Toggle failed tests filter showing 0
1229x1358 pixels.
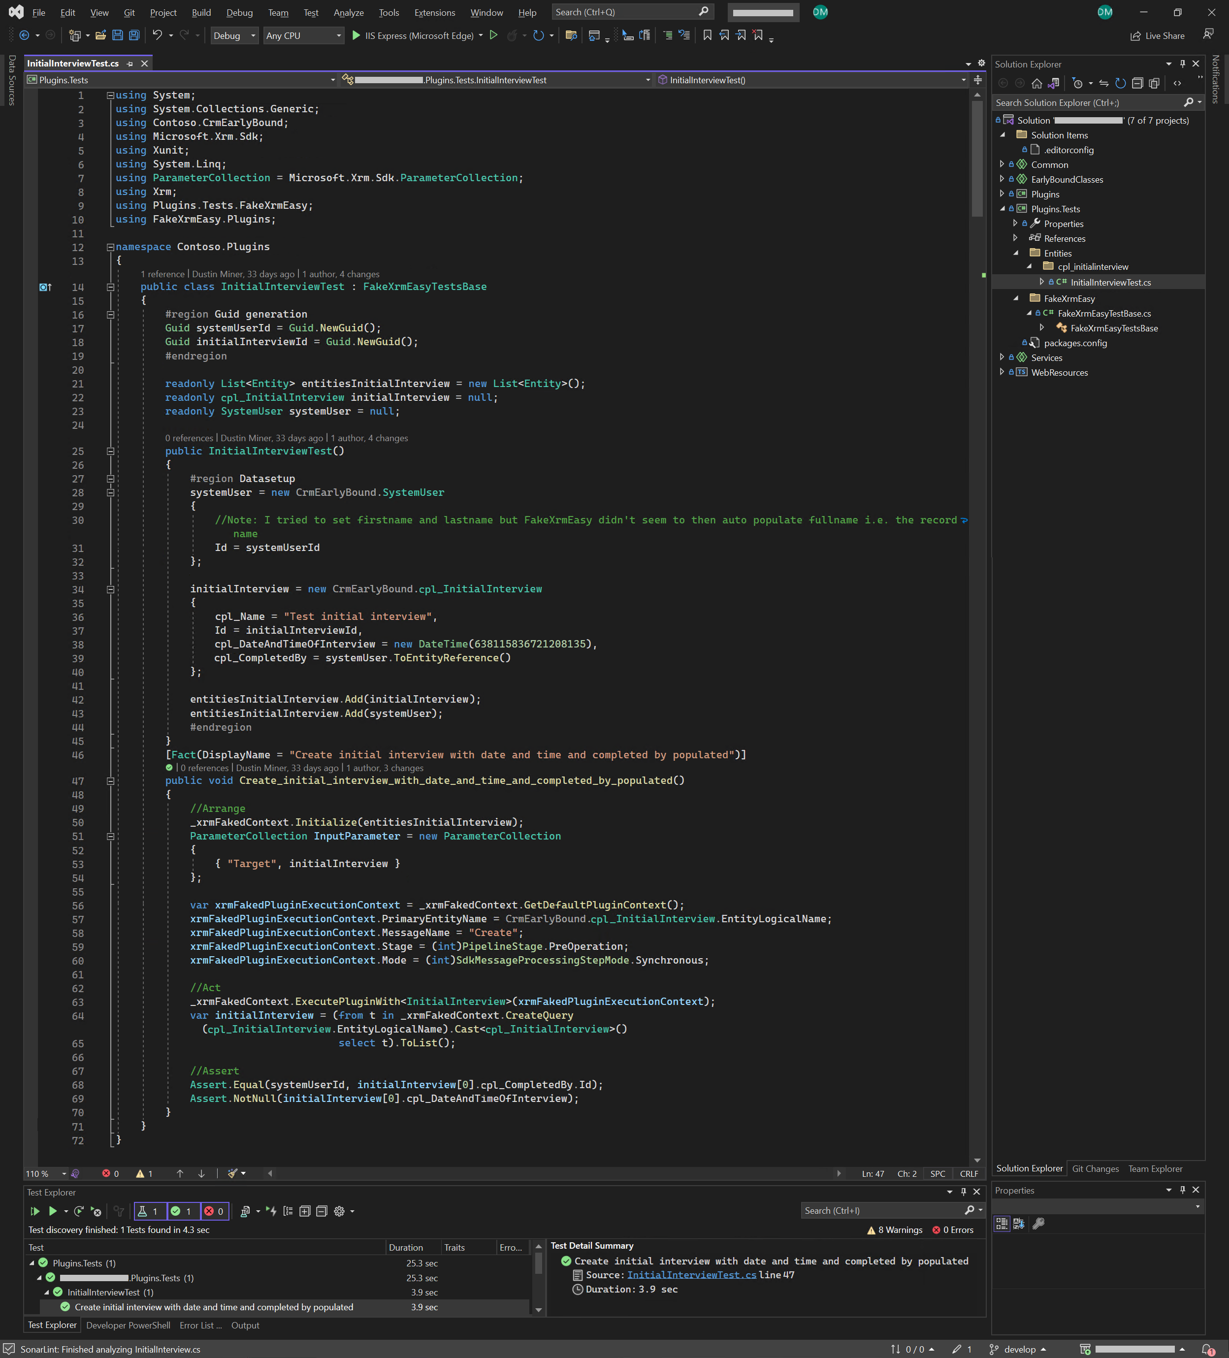click(x=214, y=1211)
